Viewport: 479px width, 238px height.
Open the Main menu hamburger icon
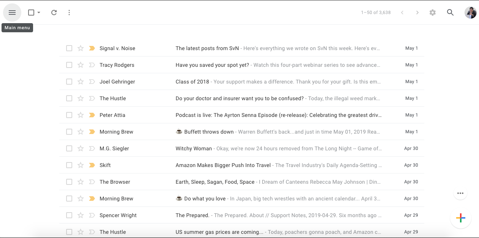coord(12,13)
